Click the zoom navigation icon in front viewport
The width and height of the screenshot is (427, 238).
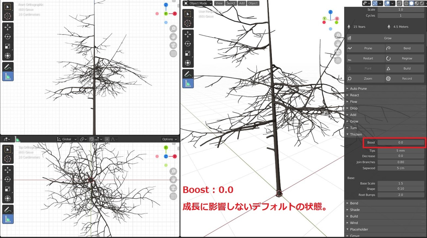point(173,29)
